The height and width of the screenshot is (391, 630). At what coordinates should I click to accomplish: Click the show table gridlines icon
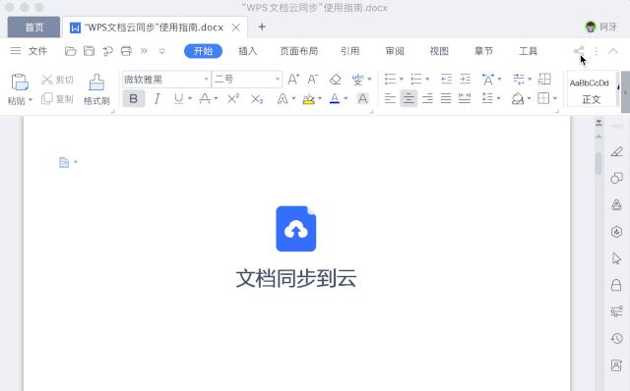click(544, 79)
